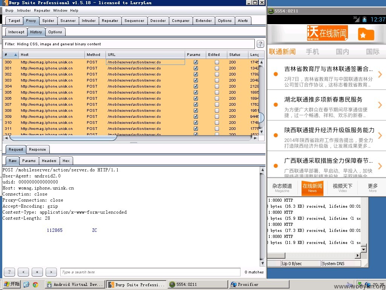Toggle Edited checkbox in row 301
The width and height of the screenshot is (386, 290).
[217, 68]
